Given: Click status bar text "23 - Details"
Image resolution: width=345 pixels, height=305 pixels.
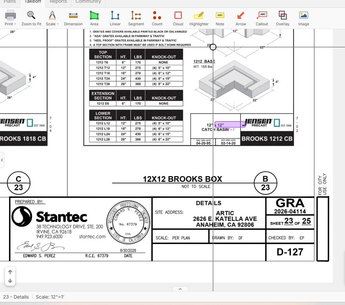Looking at the screenshot, I should click(x=16, y=297).
